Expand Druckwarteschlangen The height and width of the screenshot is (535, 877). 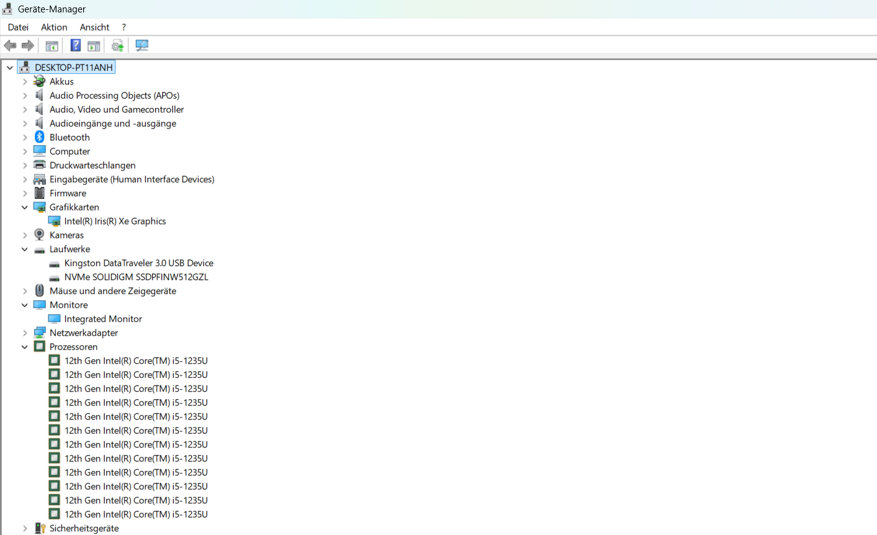click(x=25, y=165)
